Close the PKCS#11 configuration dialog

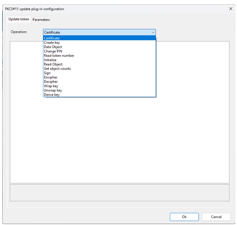click(x=230, y=9)
